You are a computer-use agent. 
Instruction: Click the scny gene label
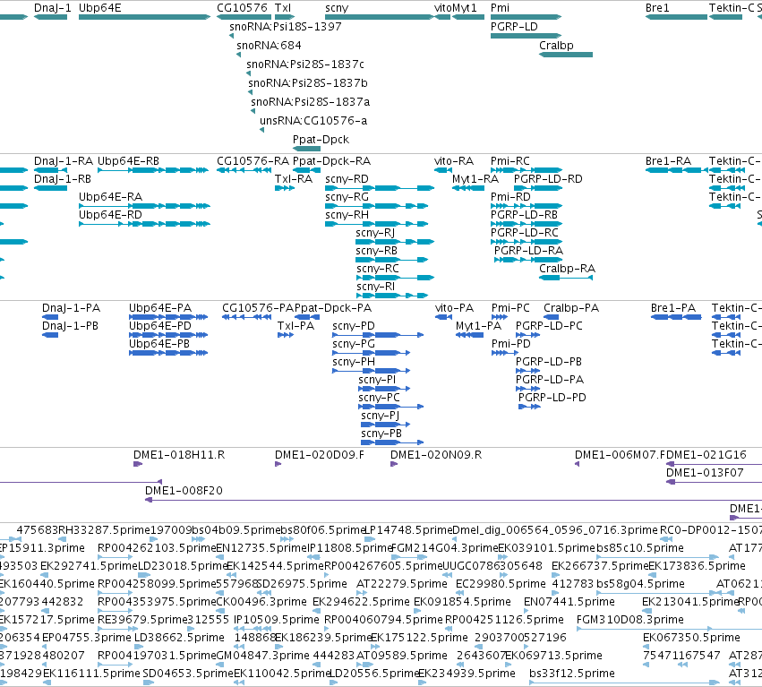(337, 8)
